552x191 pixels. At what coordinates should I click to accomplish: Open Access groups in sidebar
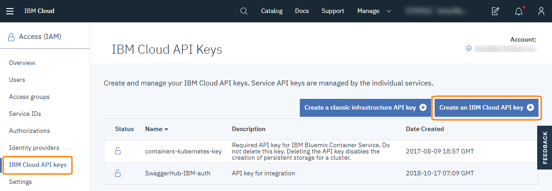point(29,97)
